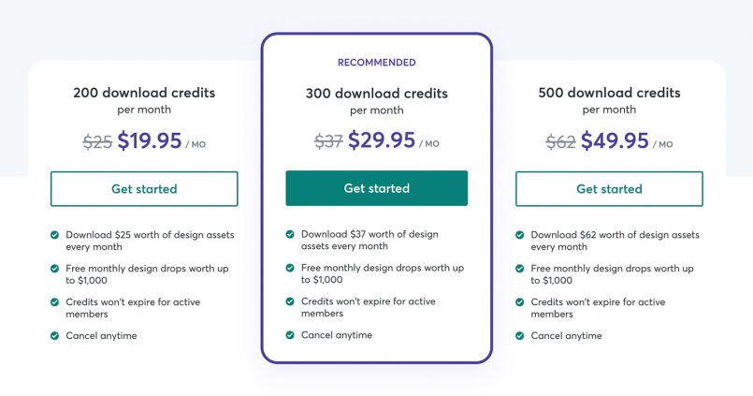
Task: Click checkmark icon beside Download $62 worth
Action: [x=519, y=235]
